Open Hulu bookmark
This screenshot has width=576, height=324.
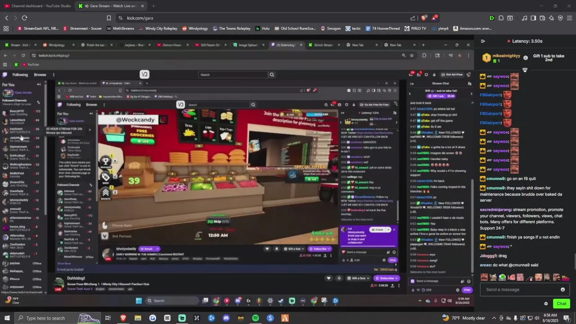click(x=262, y=28)
